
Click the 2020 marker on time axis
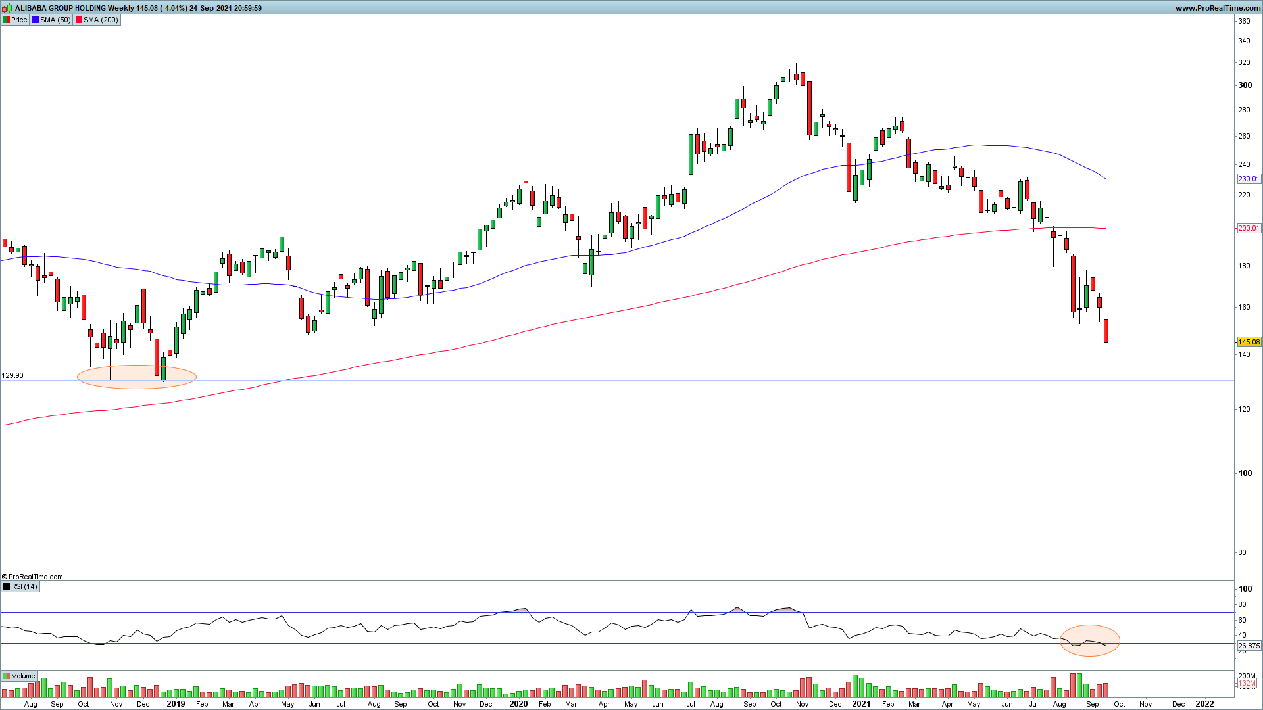518,703
